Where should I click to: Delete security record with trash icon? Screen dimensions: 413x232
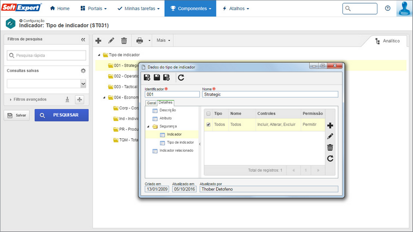330,147
